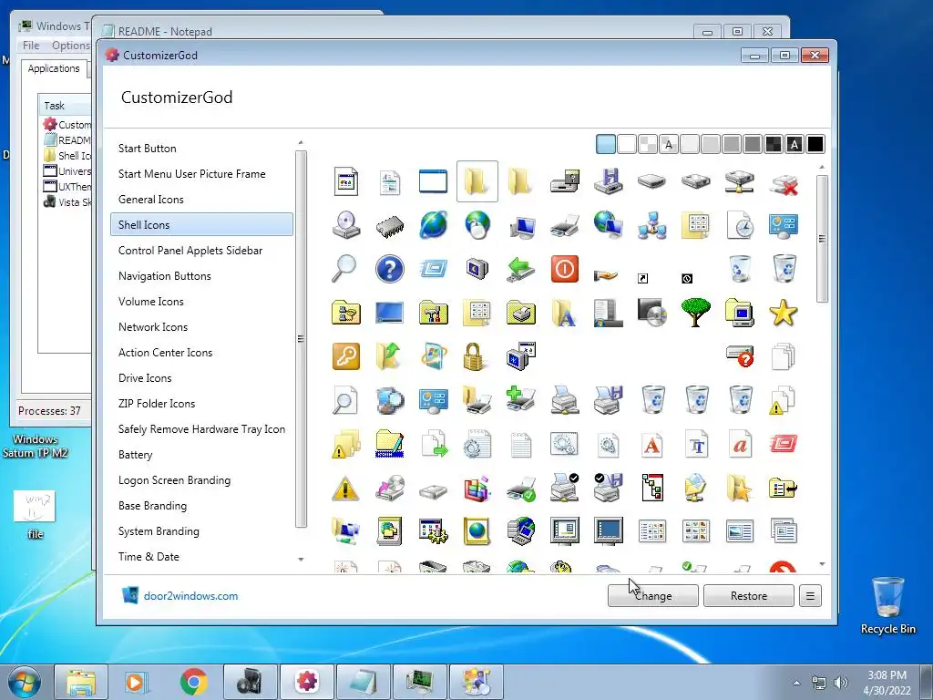Select Safely Remove Hardware Tray Icon

(201, 430)
